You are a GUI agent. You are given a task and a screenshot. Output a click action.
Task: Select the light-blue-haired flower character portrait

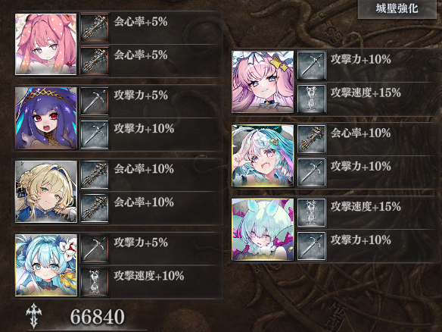46,265
